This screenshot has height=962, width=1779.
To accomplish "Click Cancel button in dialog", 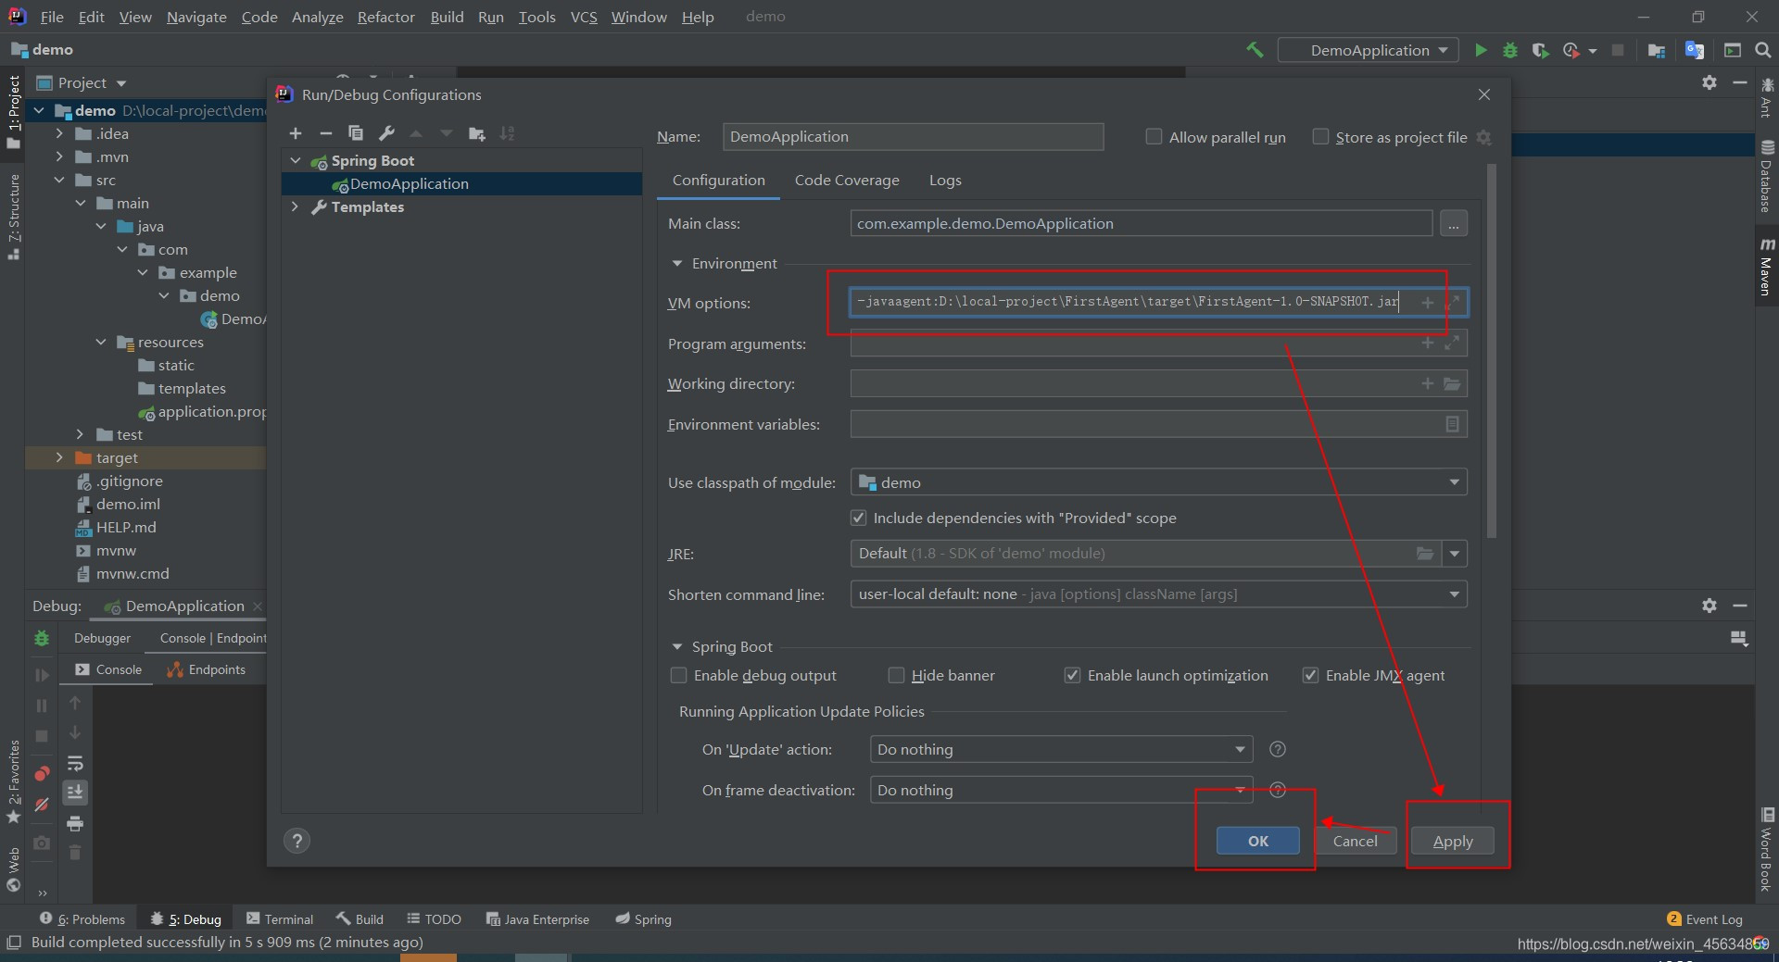I will (x=1355, y=841).
